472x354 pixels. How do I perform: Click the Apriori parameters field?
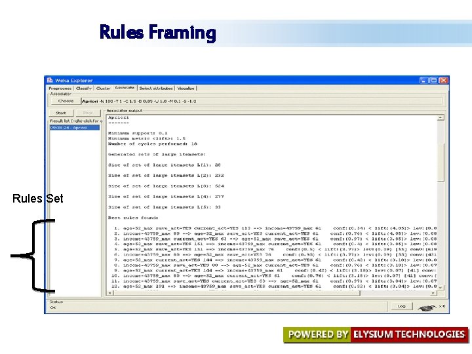pos(262,101)
